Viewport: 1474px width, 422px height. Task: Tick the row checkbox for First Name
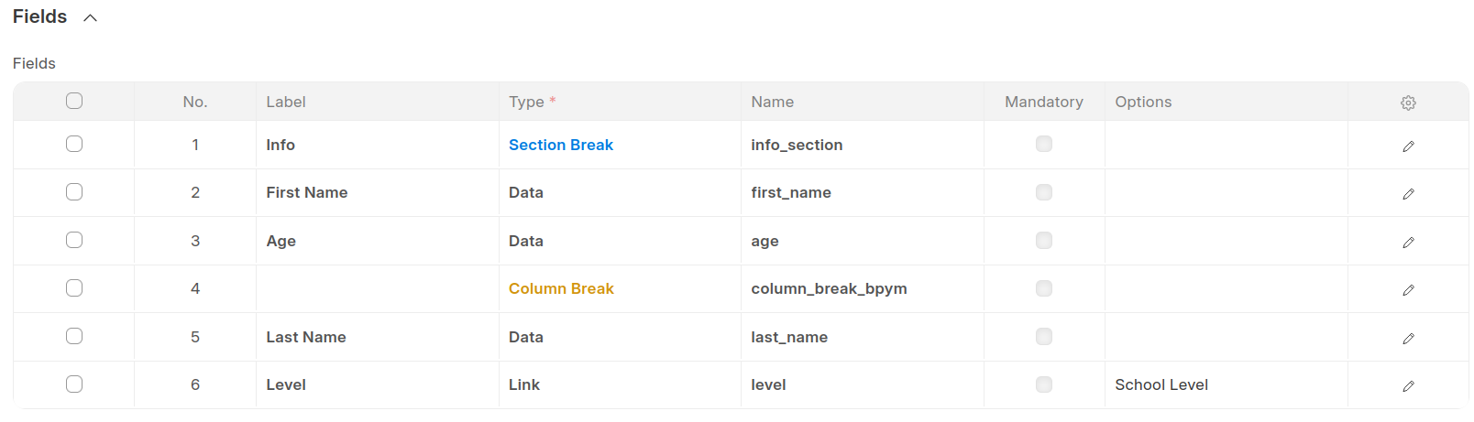coord(74,192)
